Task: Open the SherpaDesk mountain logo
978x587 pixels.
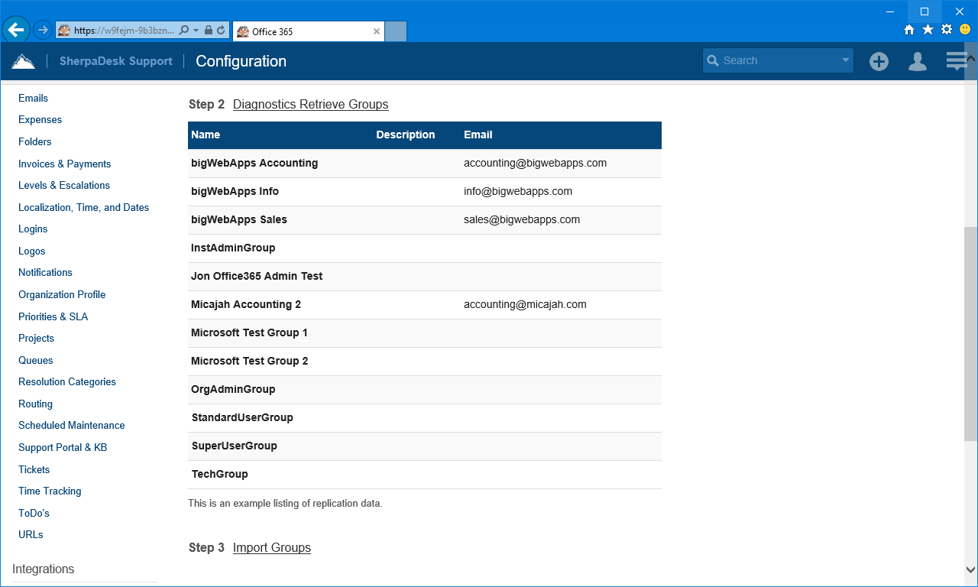Action: click(23, 60)
